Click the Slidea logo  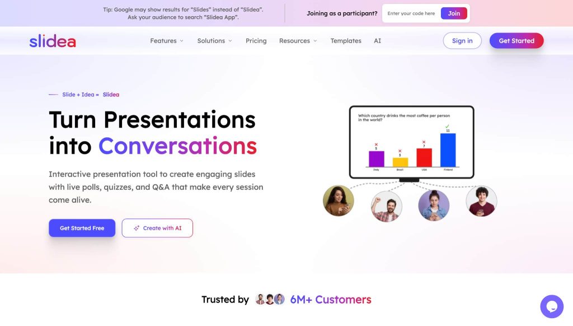(53, 41)
